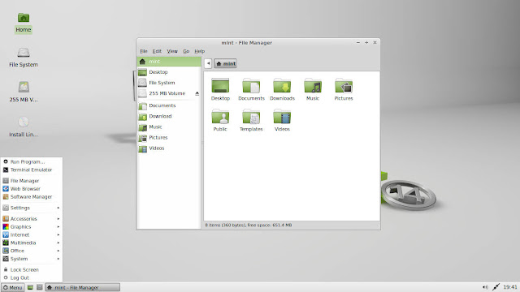520x292 pixels.
Task: Expand the Graphics submenu
Action: pos(32,227)
